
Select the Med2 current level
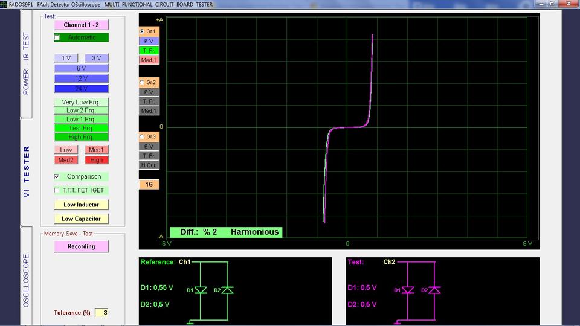(66, 160)
